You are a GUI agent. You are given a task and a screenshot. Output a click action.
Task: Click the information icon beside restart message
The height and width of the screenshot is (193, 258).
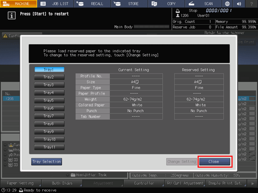[x=11, y=15]
